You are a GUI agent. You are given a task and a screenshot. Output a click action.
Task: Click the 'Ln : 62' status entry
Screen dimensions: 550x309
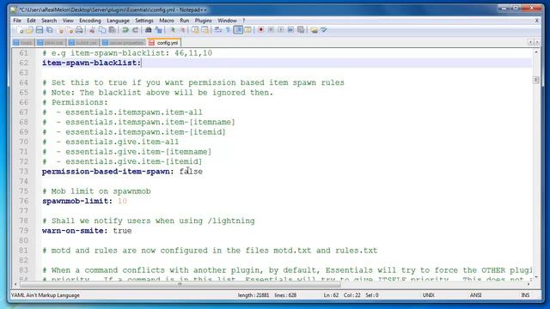[331, 295]
